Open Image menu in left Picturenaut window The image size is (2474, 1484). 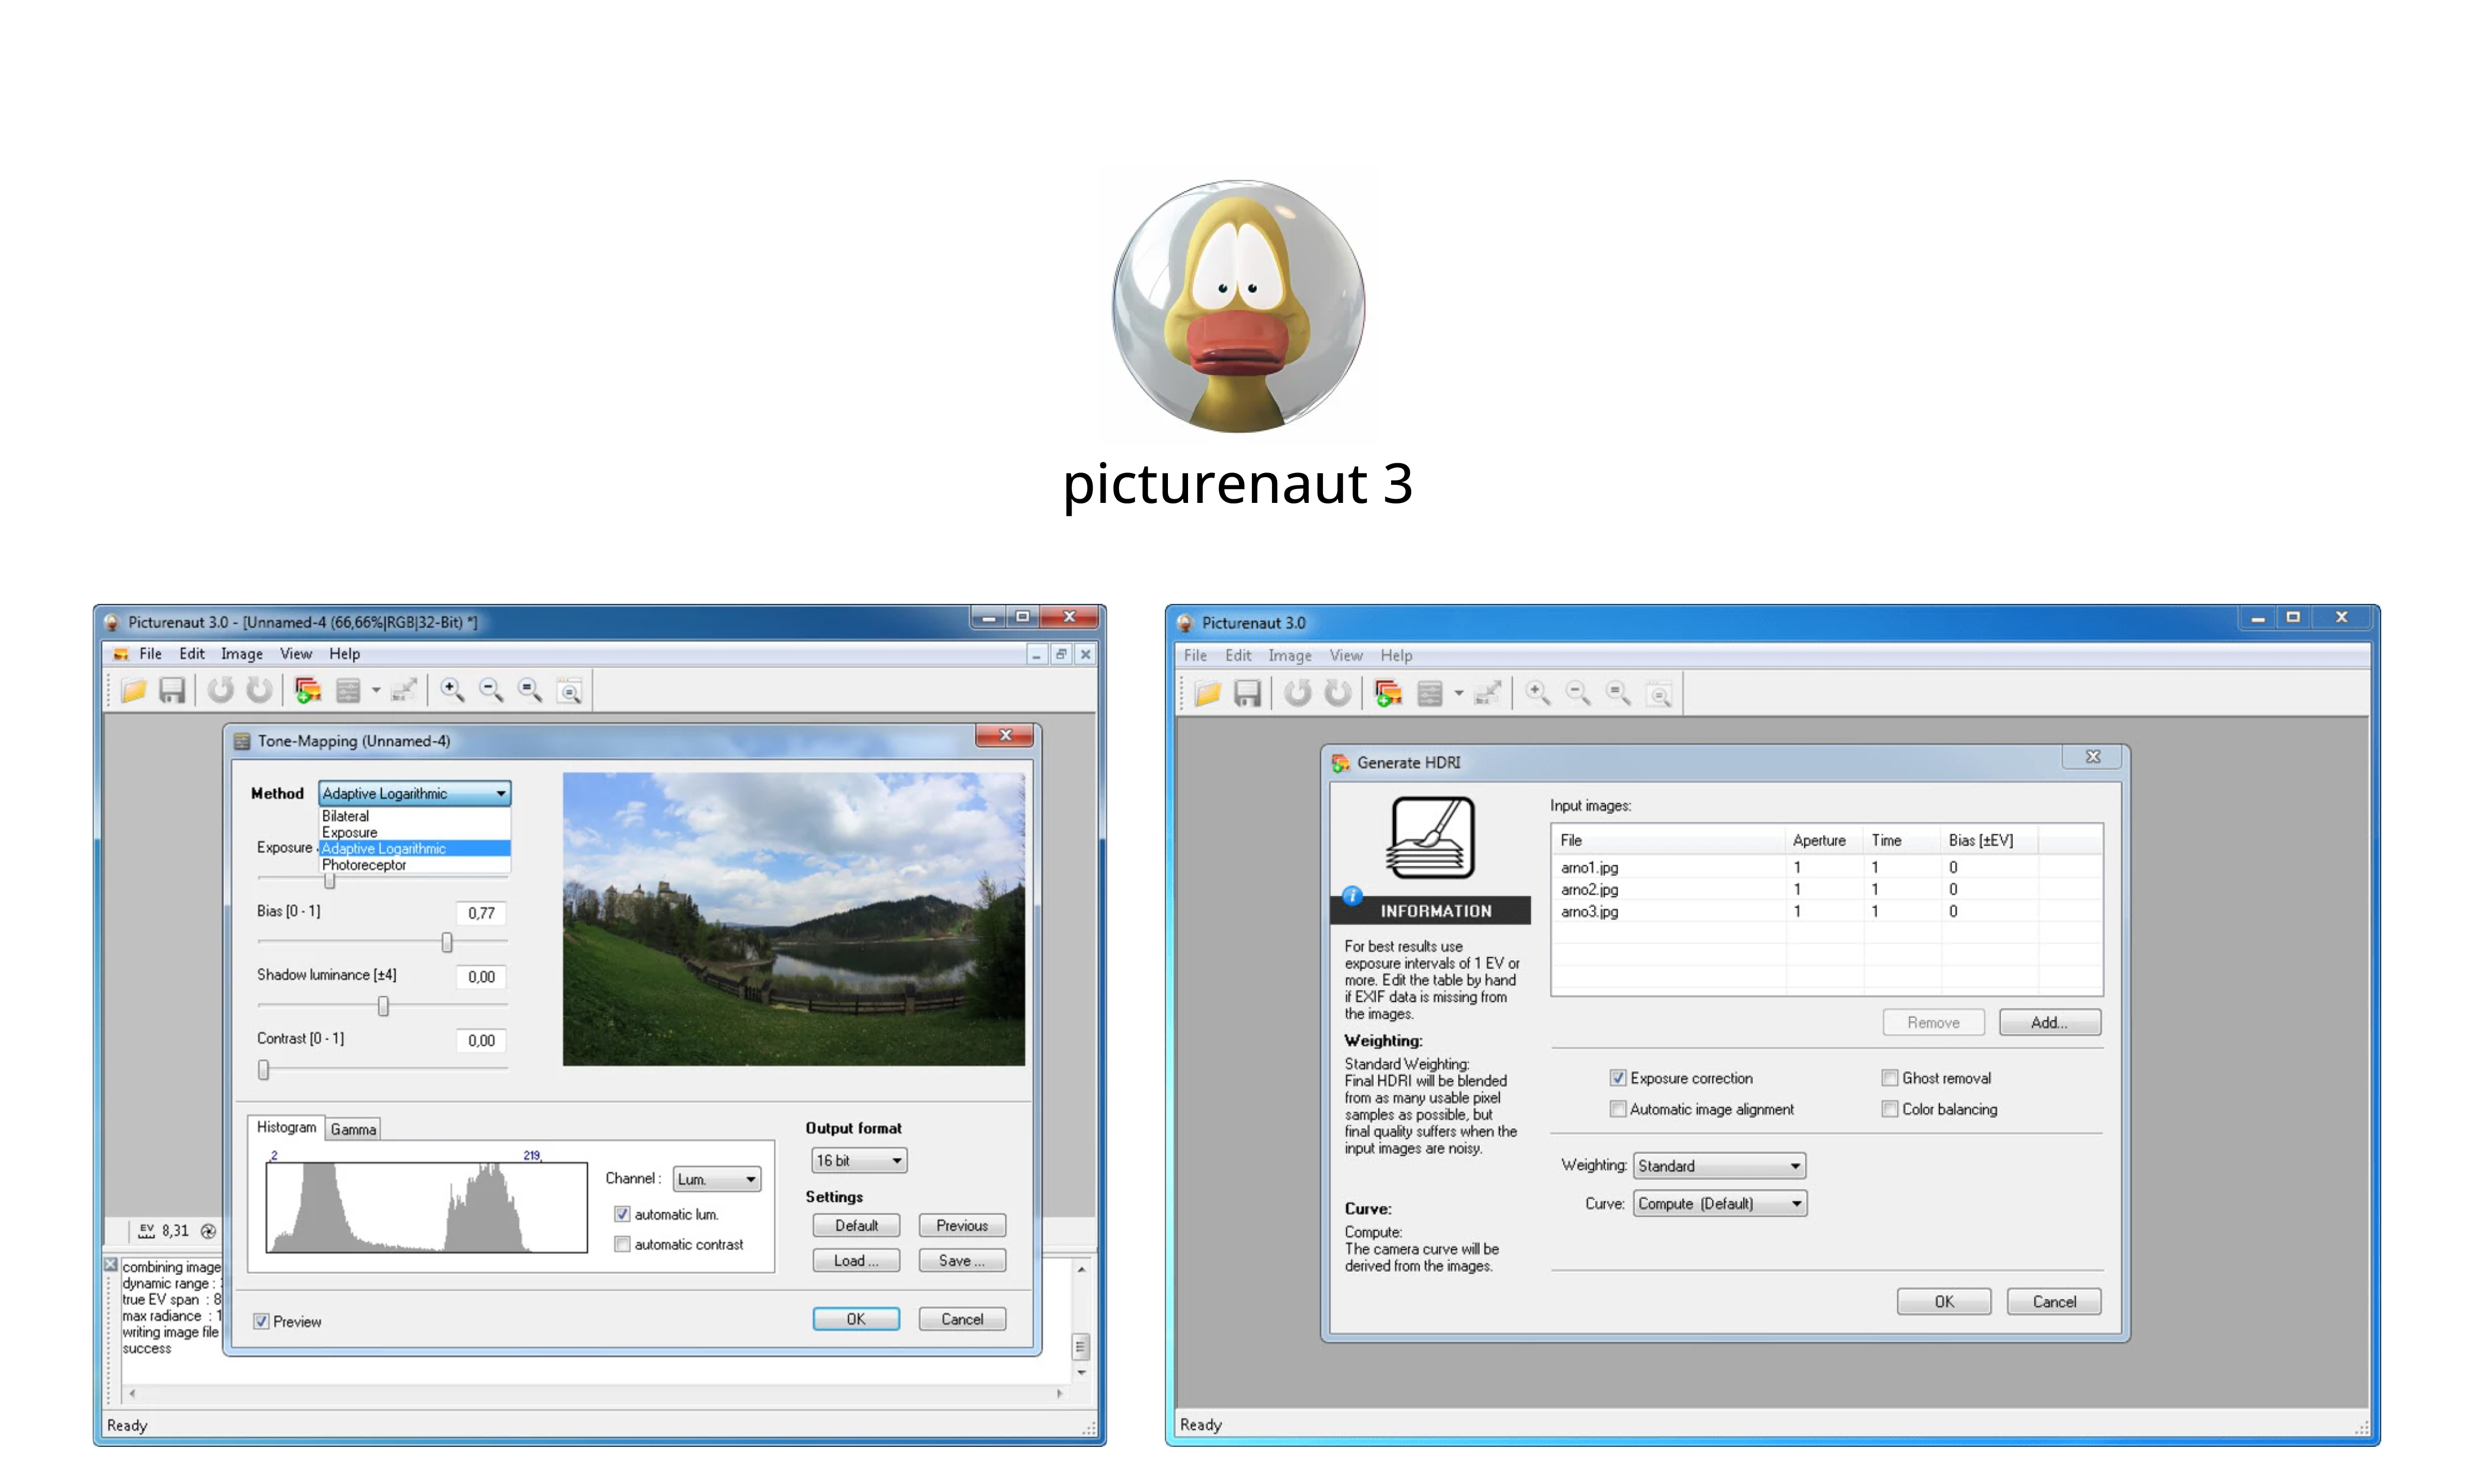[241, 654]
